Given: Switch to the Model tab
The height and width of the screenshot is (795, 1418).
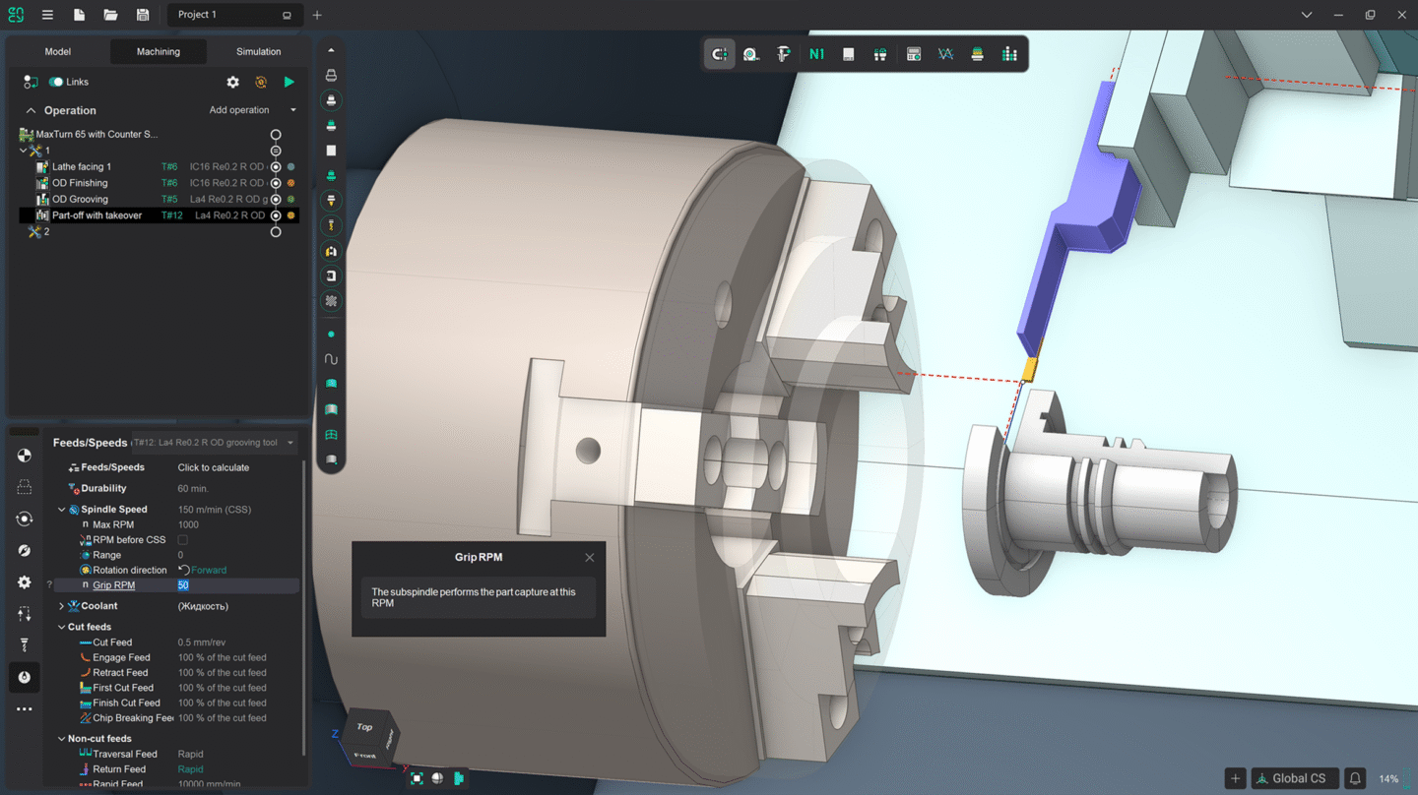Looking at the screenshot, I should [57, 51].
